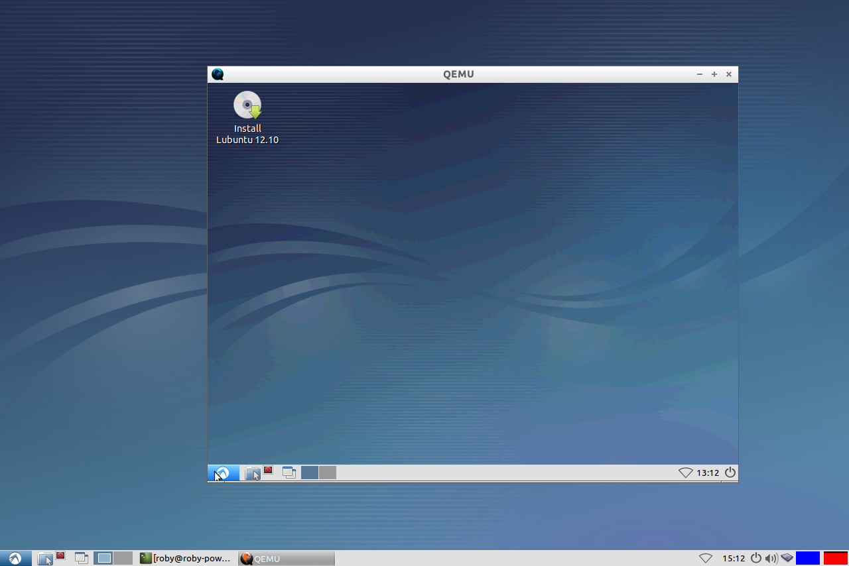The width and height of the screenshot is (849, 566).
Task: Switch to first workspace in QEMU guest pager
Action: coord(310,473)
